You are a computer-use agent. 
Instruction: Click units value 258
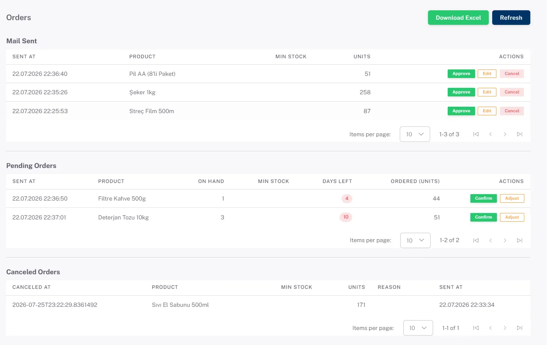coord(365,92)
